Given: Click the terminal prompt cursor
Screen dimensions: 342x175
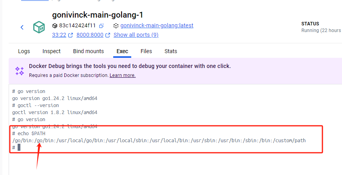Looking at the screenshot, I should (x=19, y=147).
